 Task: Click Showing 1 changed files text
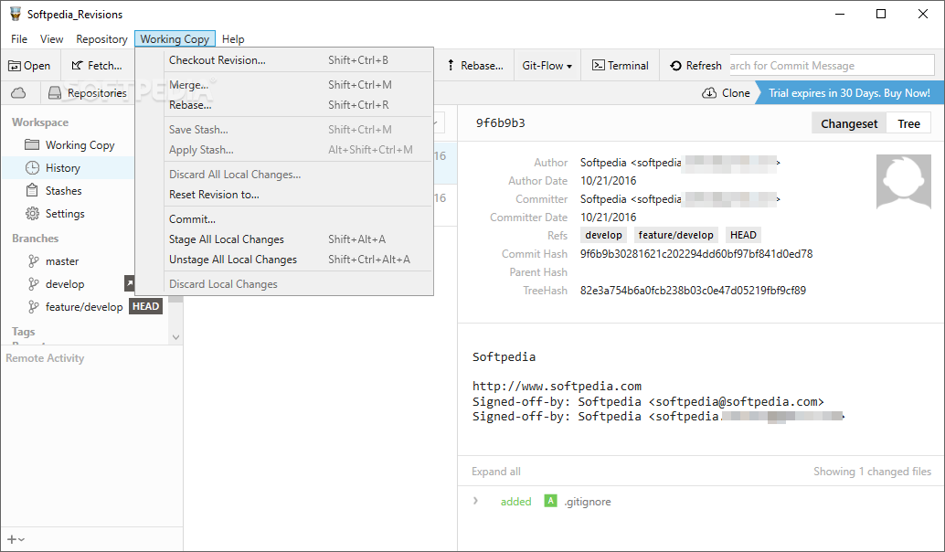tap(872, 472)
